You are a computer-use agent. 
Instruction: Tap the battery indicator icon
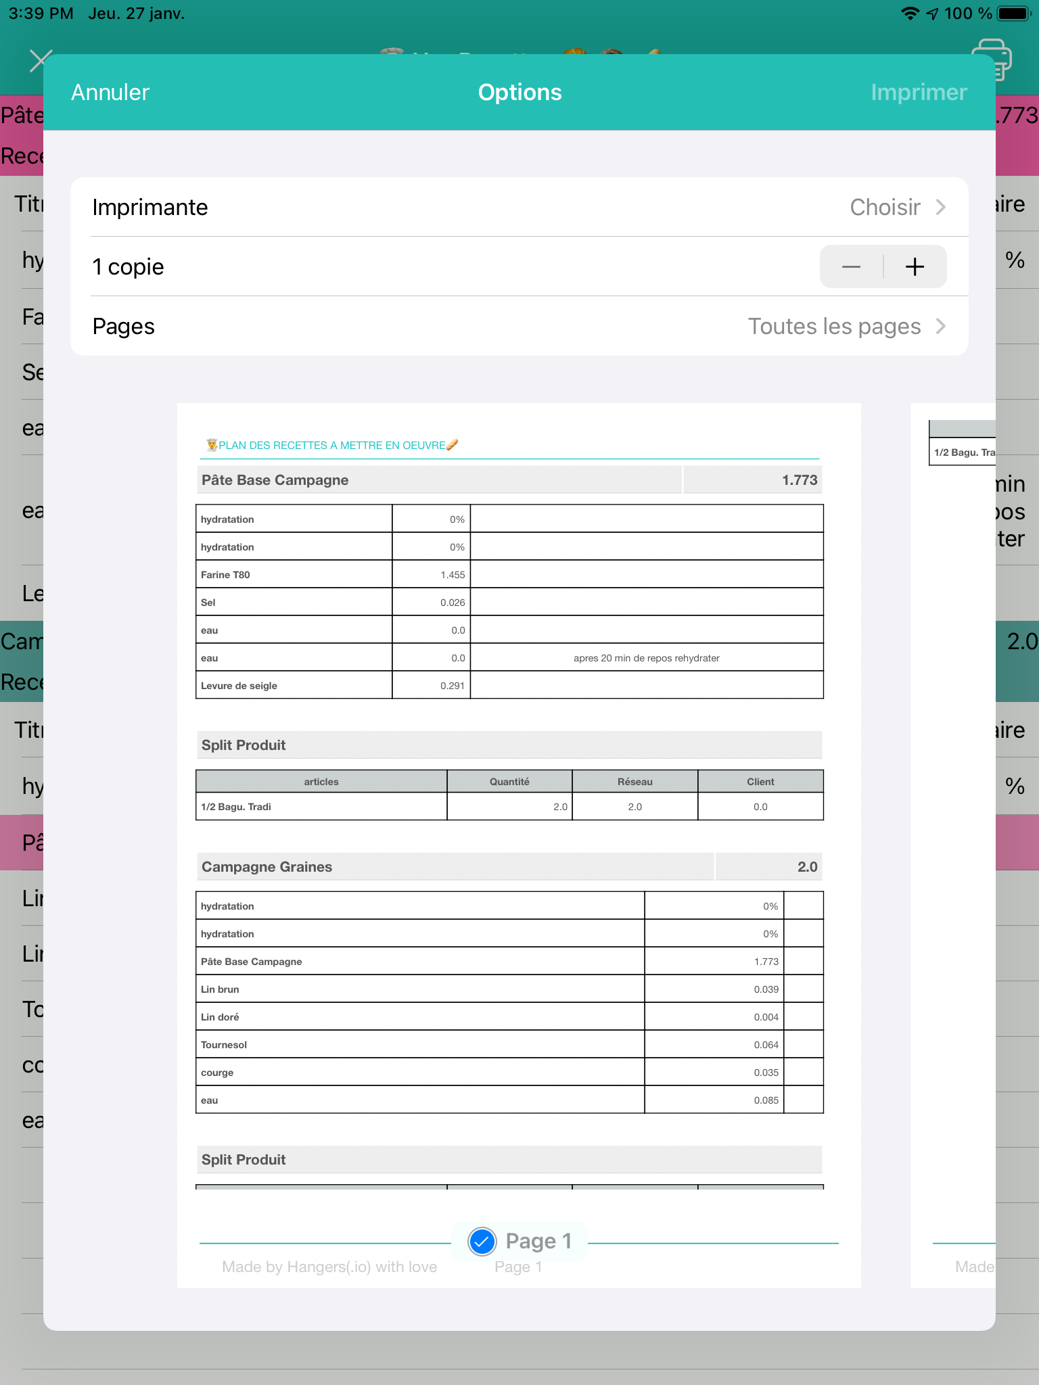[x=1015, y=14]
